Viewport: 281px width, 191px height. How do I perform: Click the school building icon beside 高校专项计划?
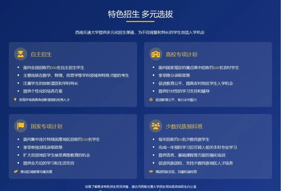pyautogui.click(x=156, y=54)
